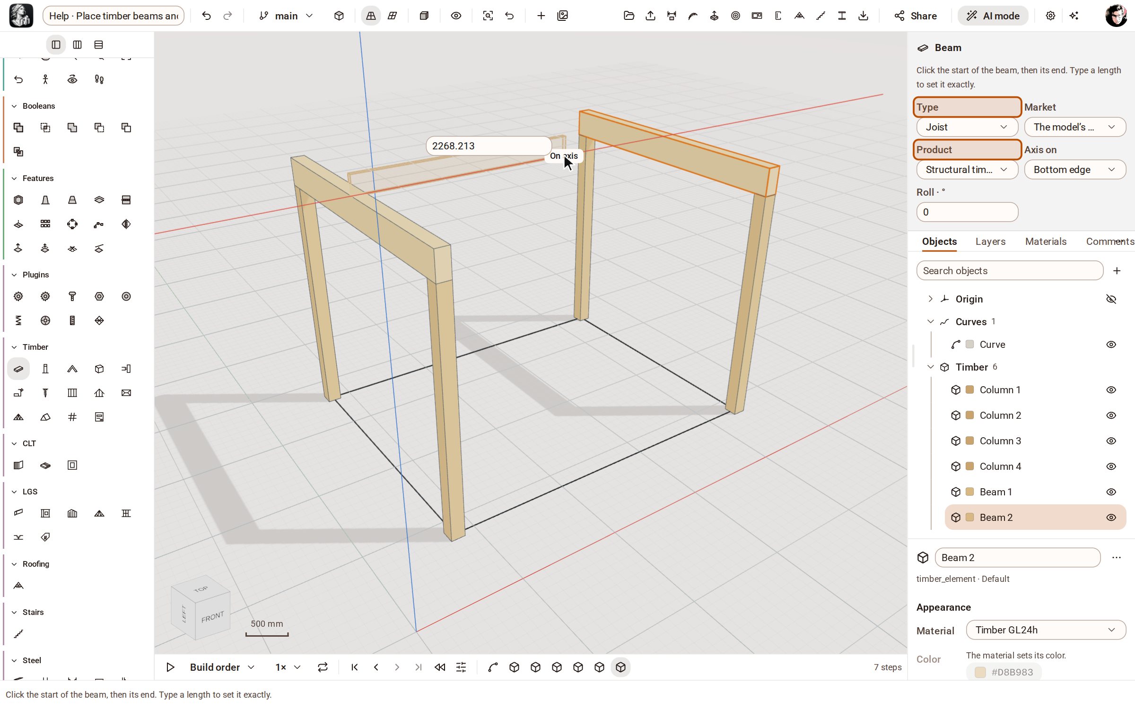
Task: Hide Beam 1 using its eye icon
Action: click(1111, 492)
